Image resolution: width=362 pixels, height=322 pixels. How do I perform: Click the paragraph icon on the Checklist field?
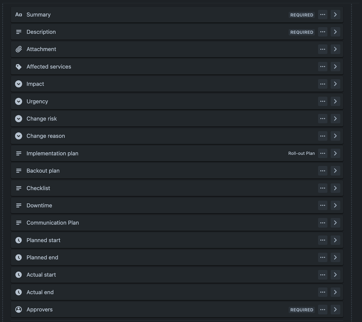(x=18, y=188)
